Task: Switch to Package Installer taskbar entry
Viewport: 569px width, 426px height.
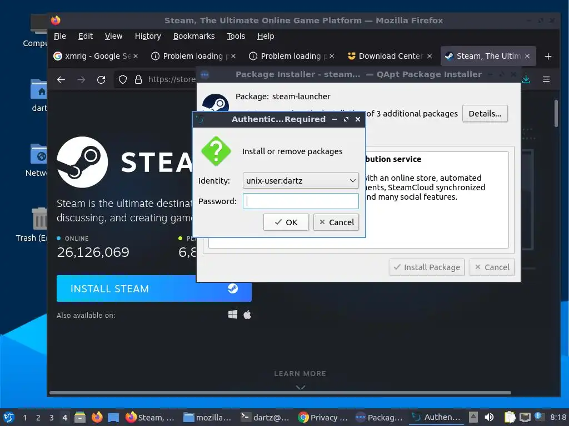Action: pyautogui.click(x=380, y=417)
